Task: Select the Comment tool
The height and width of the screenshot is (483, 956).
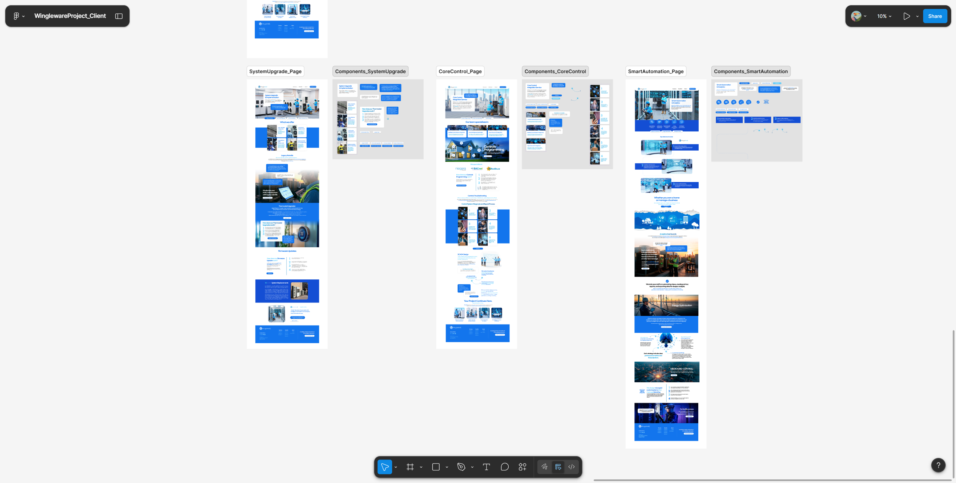Action: (505, 467)
